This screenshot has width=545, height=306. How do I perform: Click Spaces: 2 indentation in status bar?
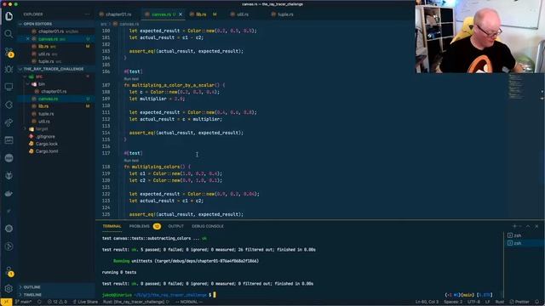(x=453, y=302)
